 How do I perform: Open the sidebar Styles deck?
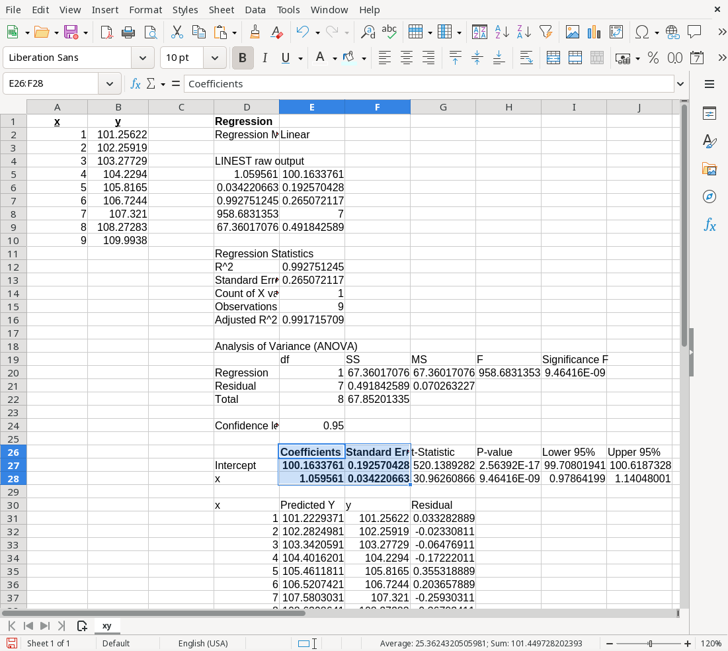[709, 141]
